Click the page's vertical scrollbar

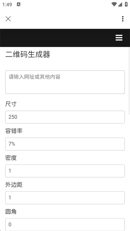pos(129,81)
